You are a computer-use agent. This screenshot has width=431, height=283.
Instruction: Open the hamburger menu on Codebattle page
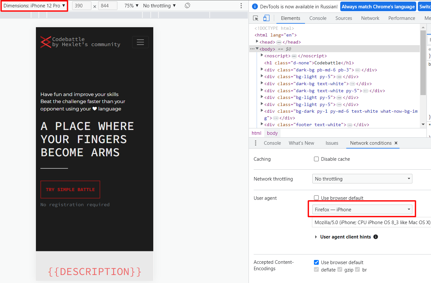coord(140,42)
